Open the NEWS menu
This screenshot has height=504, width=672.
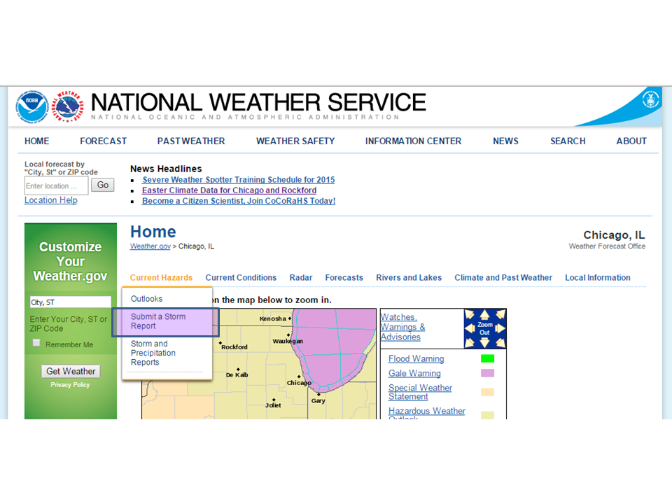click(505, 141)
